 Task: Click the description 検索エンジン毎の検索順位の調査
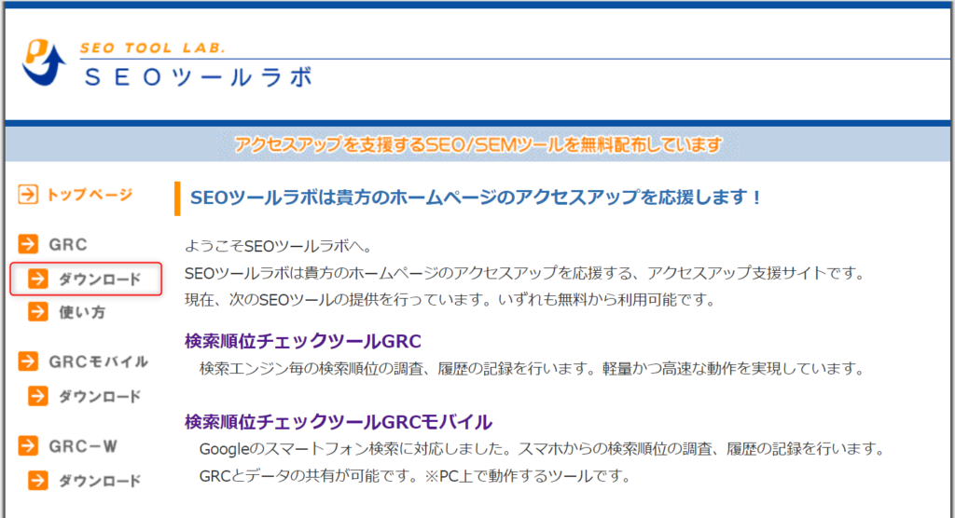[533, 368]
